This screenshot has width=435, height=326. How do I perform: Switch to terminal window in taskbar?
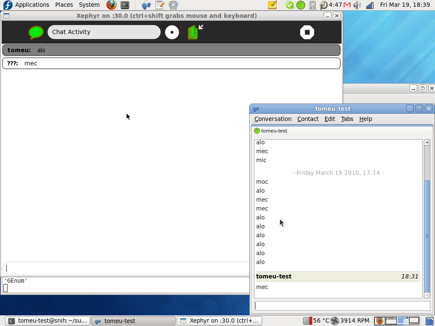click(x=48, y=321)
